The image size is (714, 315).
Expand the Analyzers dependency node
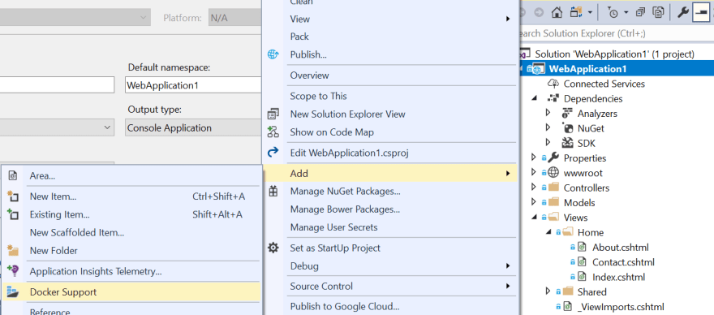(548, 112)
